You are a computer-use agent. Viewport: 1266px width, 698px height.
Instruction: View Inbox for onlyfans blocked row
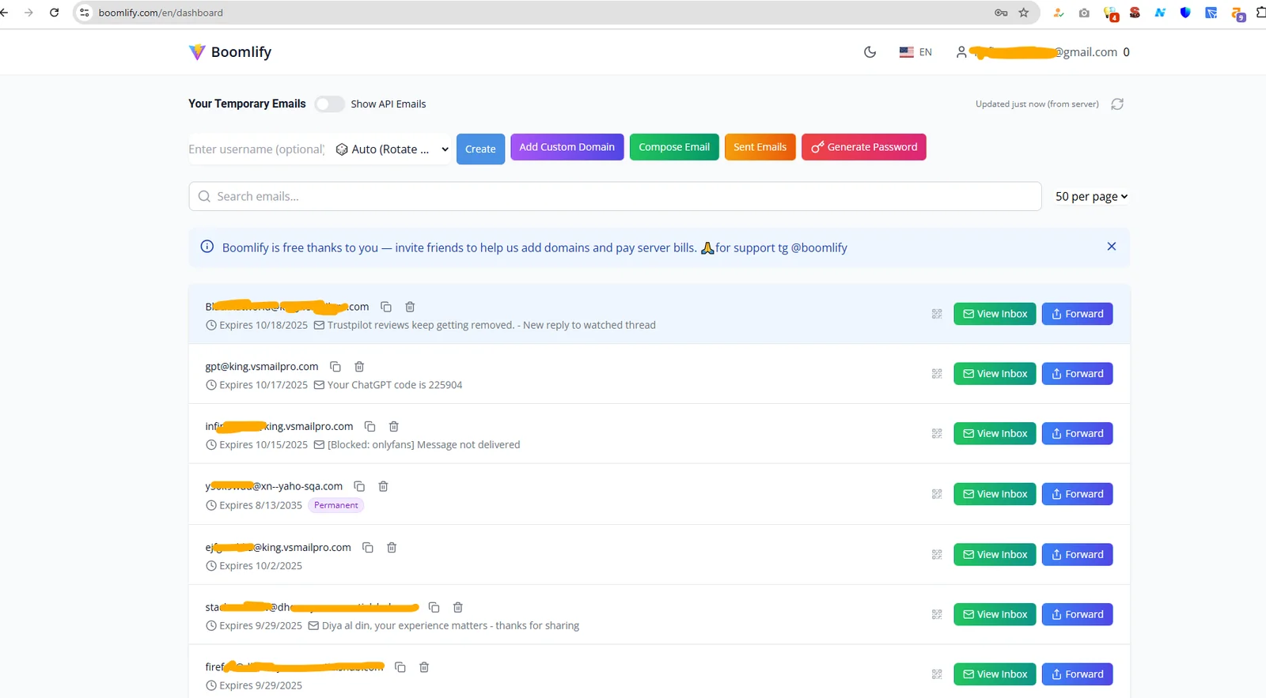pos(995,433)
